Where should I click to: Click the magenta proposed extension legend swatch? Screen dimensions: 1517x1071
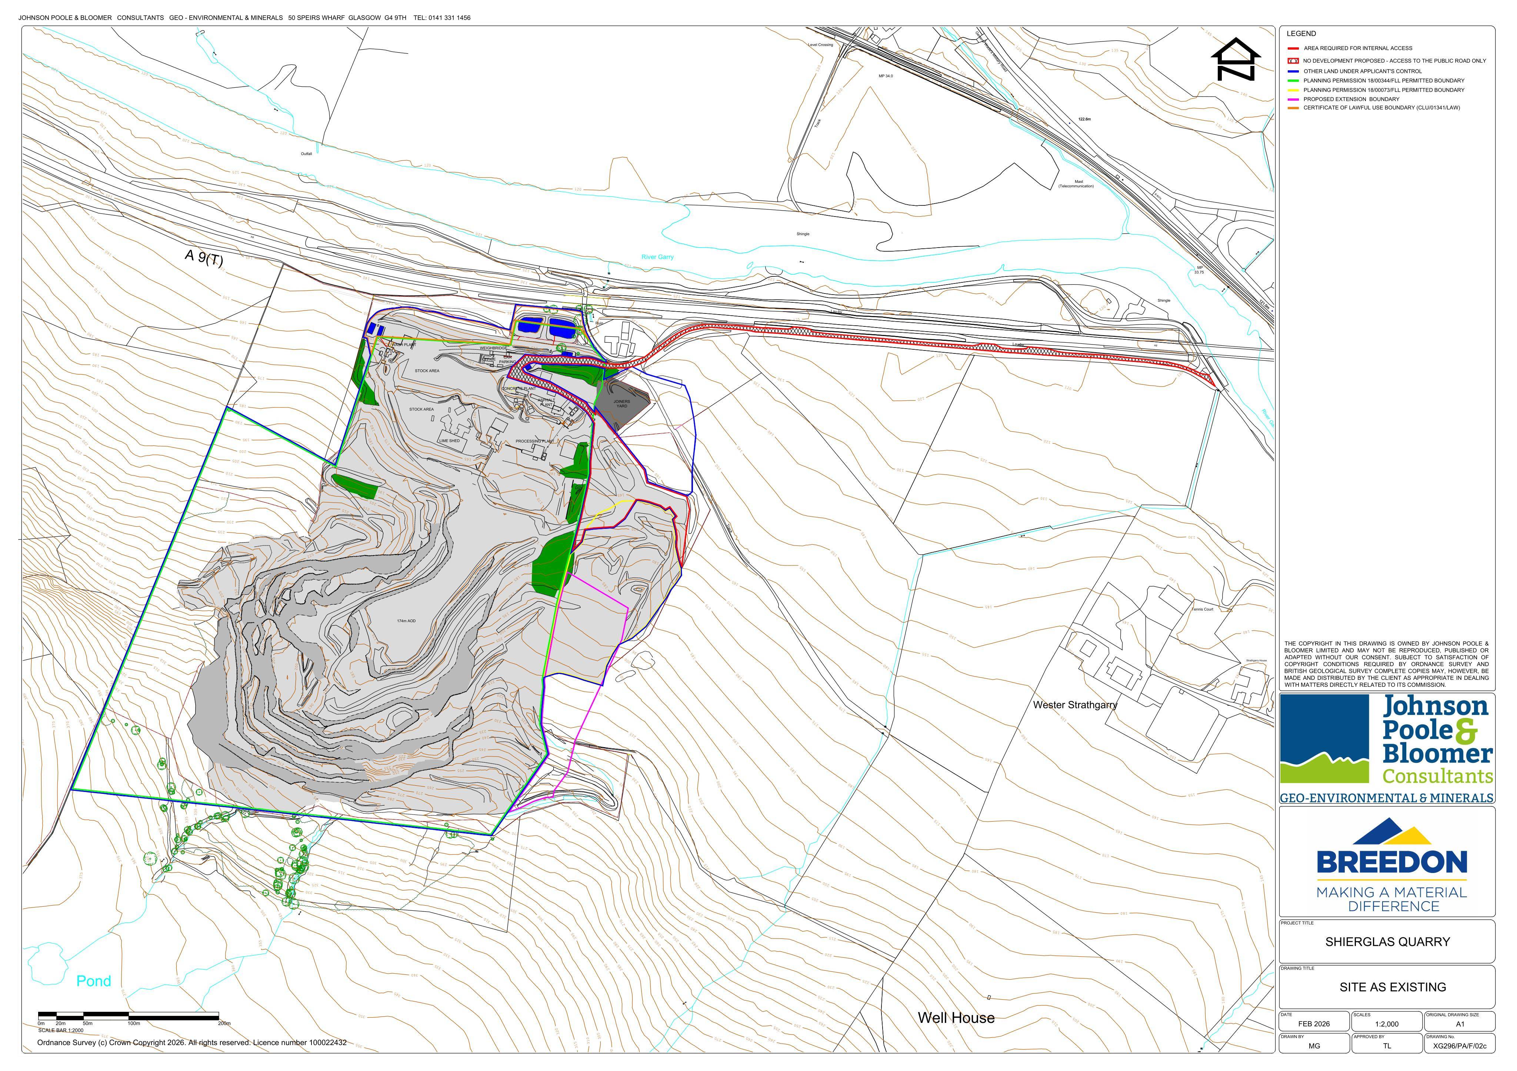(1293, 99)
